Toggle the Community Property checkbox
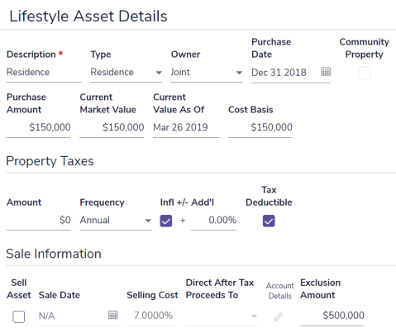Image resolution: width=396 pixels, height=333 pixels. tap(364, 73)
